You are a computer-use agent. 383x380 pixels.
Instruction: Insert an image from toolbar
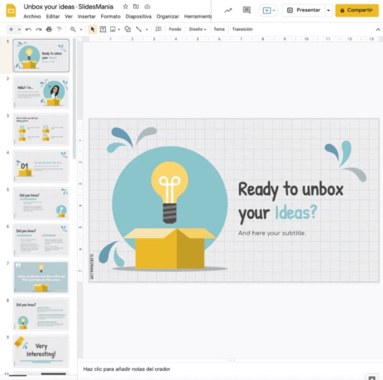click(x=112, y=30)
